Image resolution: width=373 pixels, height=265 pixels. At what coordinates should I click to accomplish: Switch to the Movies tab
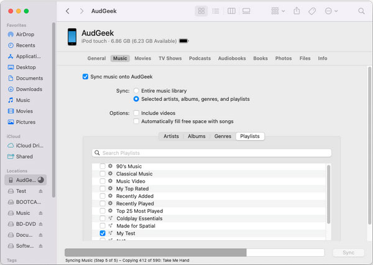pyautogui.click(x=143, y=58)
